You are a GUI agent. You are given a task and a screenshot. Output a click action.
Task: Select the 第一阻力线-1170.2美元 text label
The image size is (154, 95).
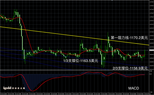(129, 38)
